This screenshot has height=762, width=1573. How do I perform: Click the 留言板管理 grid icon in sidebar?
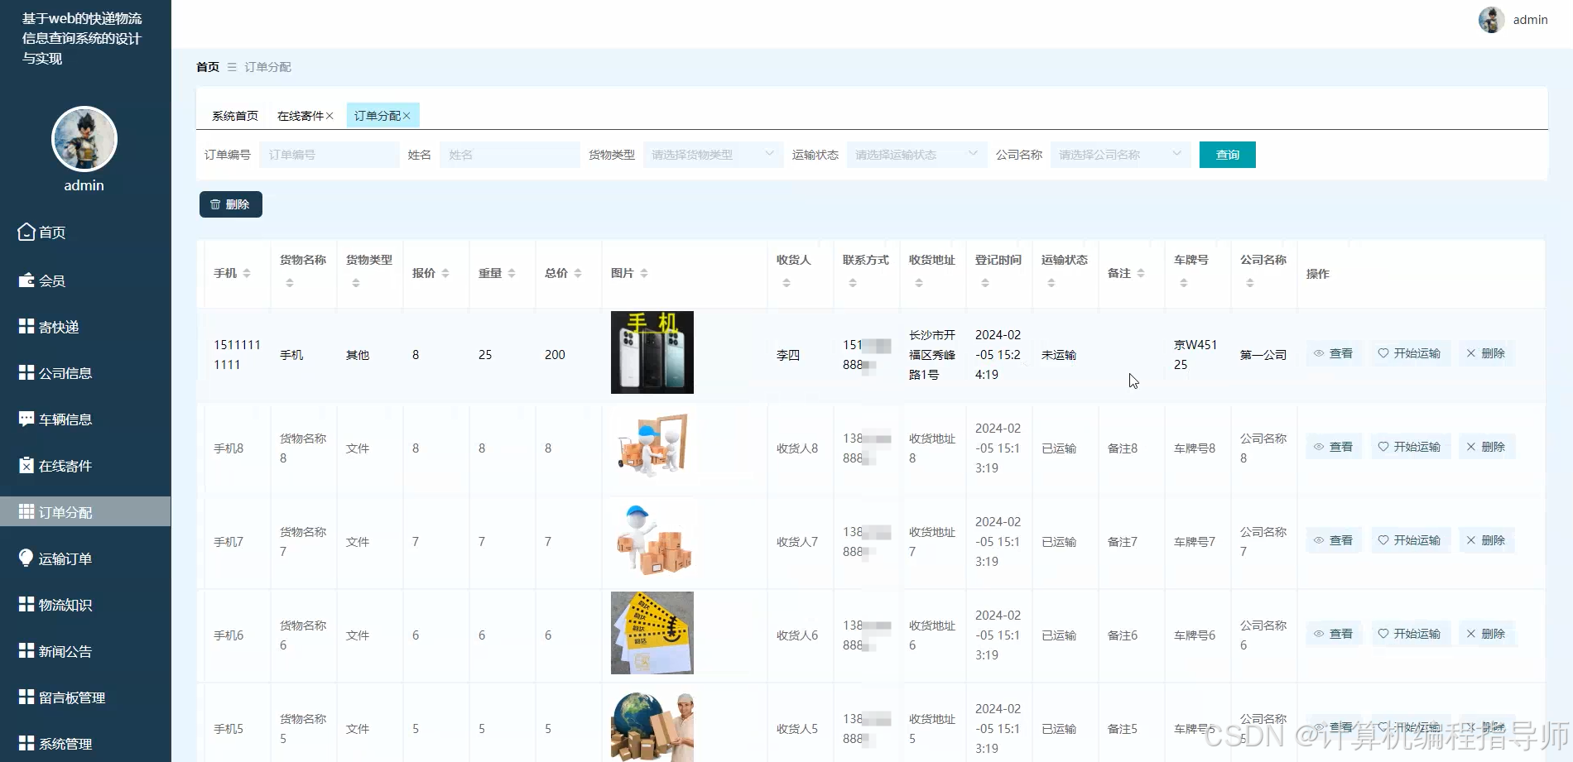click(x=26, y=697)
